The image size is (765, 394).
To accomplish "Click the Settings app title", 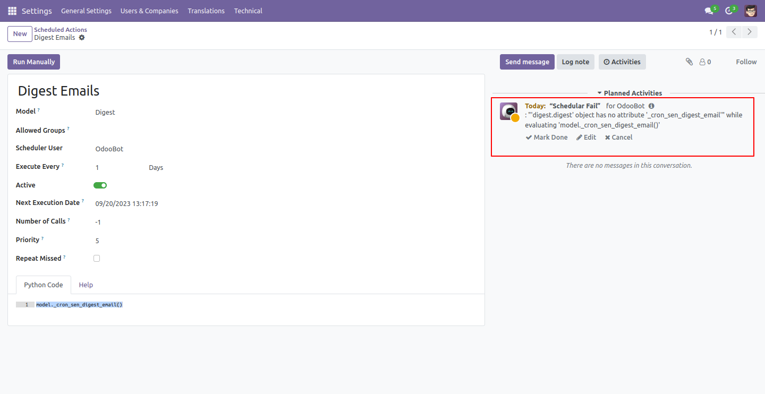I will [37, 11].
